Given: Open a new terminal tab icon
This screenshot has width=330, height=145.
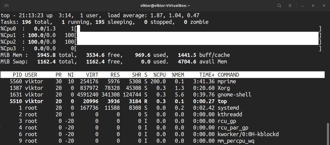Looking at the screenshot, I should pos(7,6).
